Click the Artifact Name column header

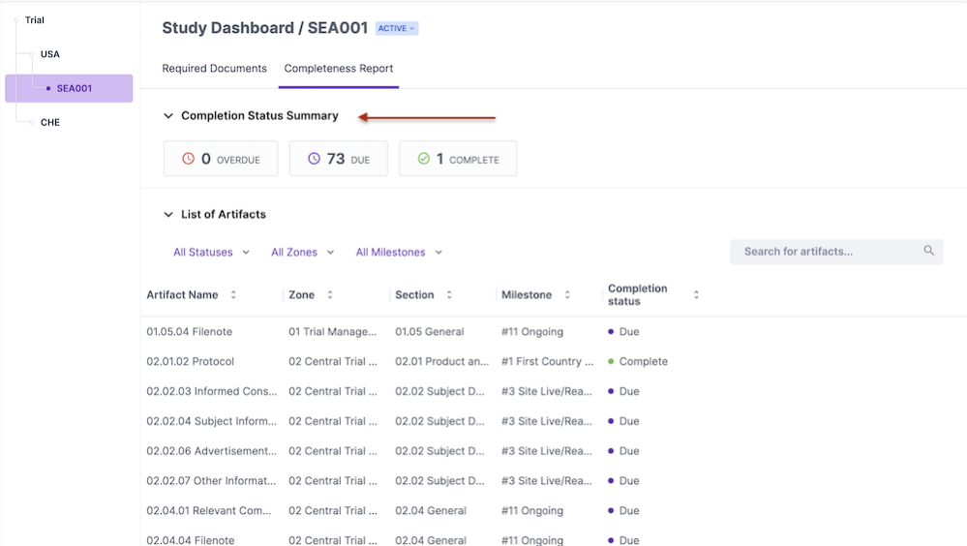[182, 295]
